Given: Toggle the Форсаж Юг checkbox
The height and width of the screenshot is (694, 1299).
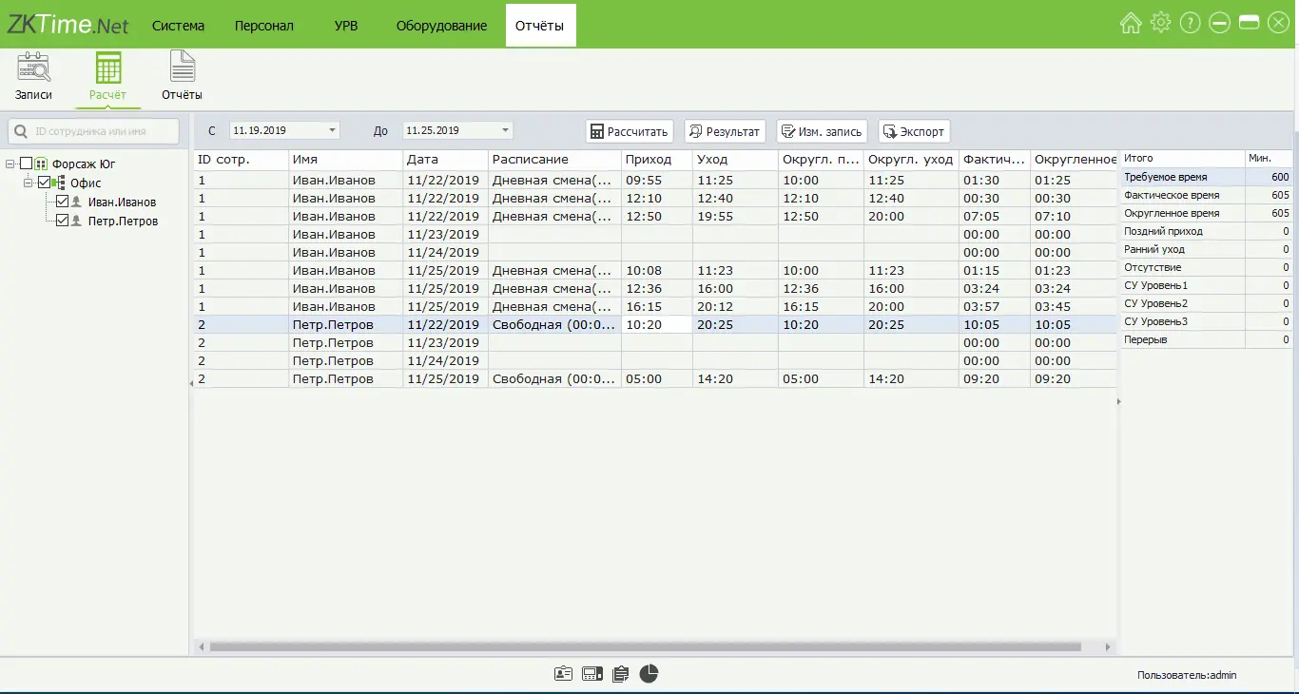Looking at the screenshot, I should coord(27,164).
